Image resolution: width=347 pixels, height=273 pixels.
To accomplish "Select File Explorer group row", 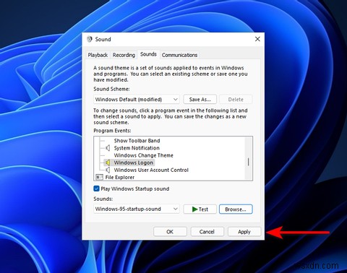I will 120,178.
